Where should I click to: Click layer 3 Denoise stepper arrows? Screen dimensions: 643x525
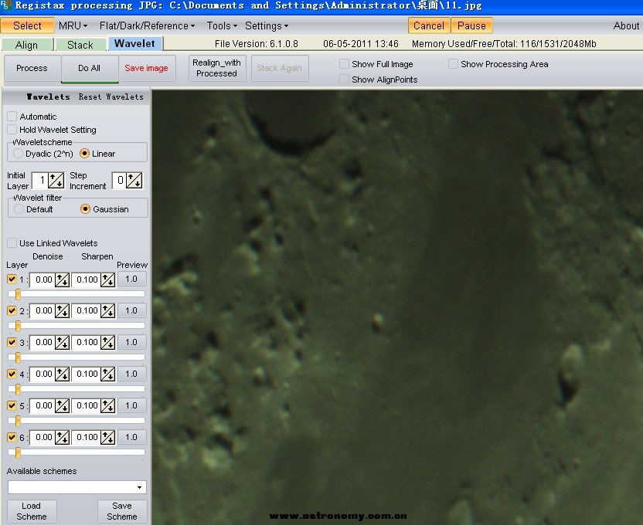(63, 343)
